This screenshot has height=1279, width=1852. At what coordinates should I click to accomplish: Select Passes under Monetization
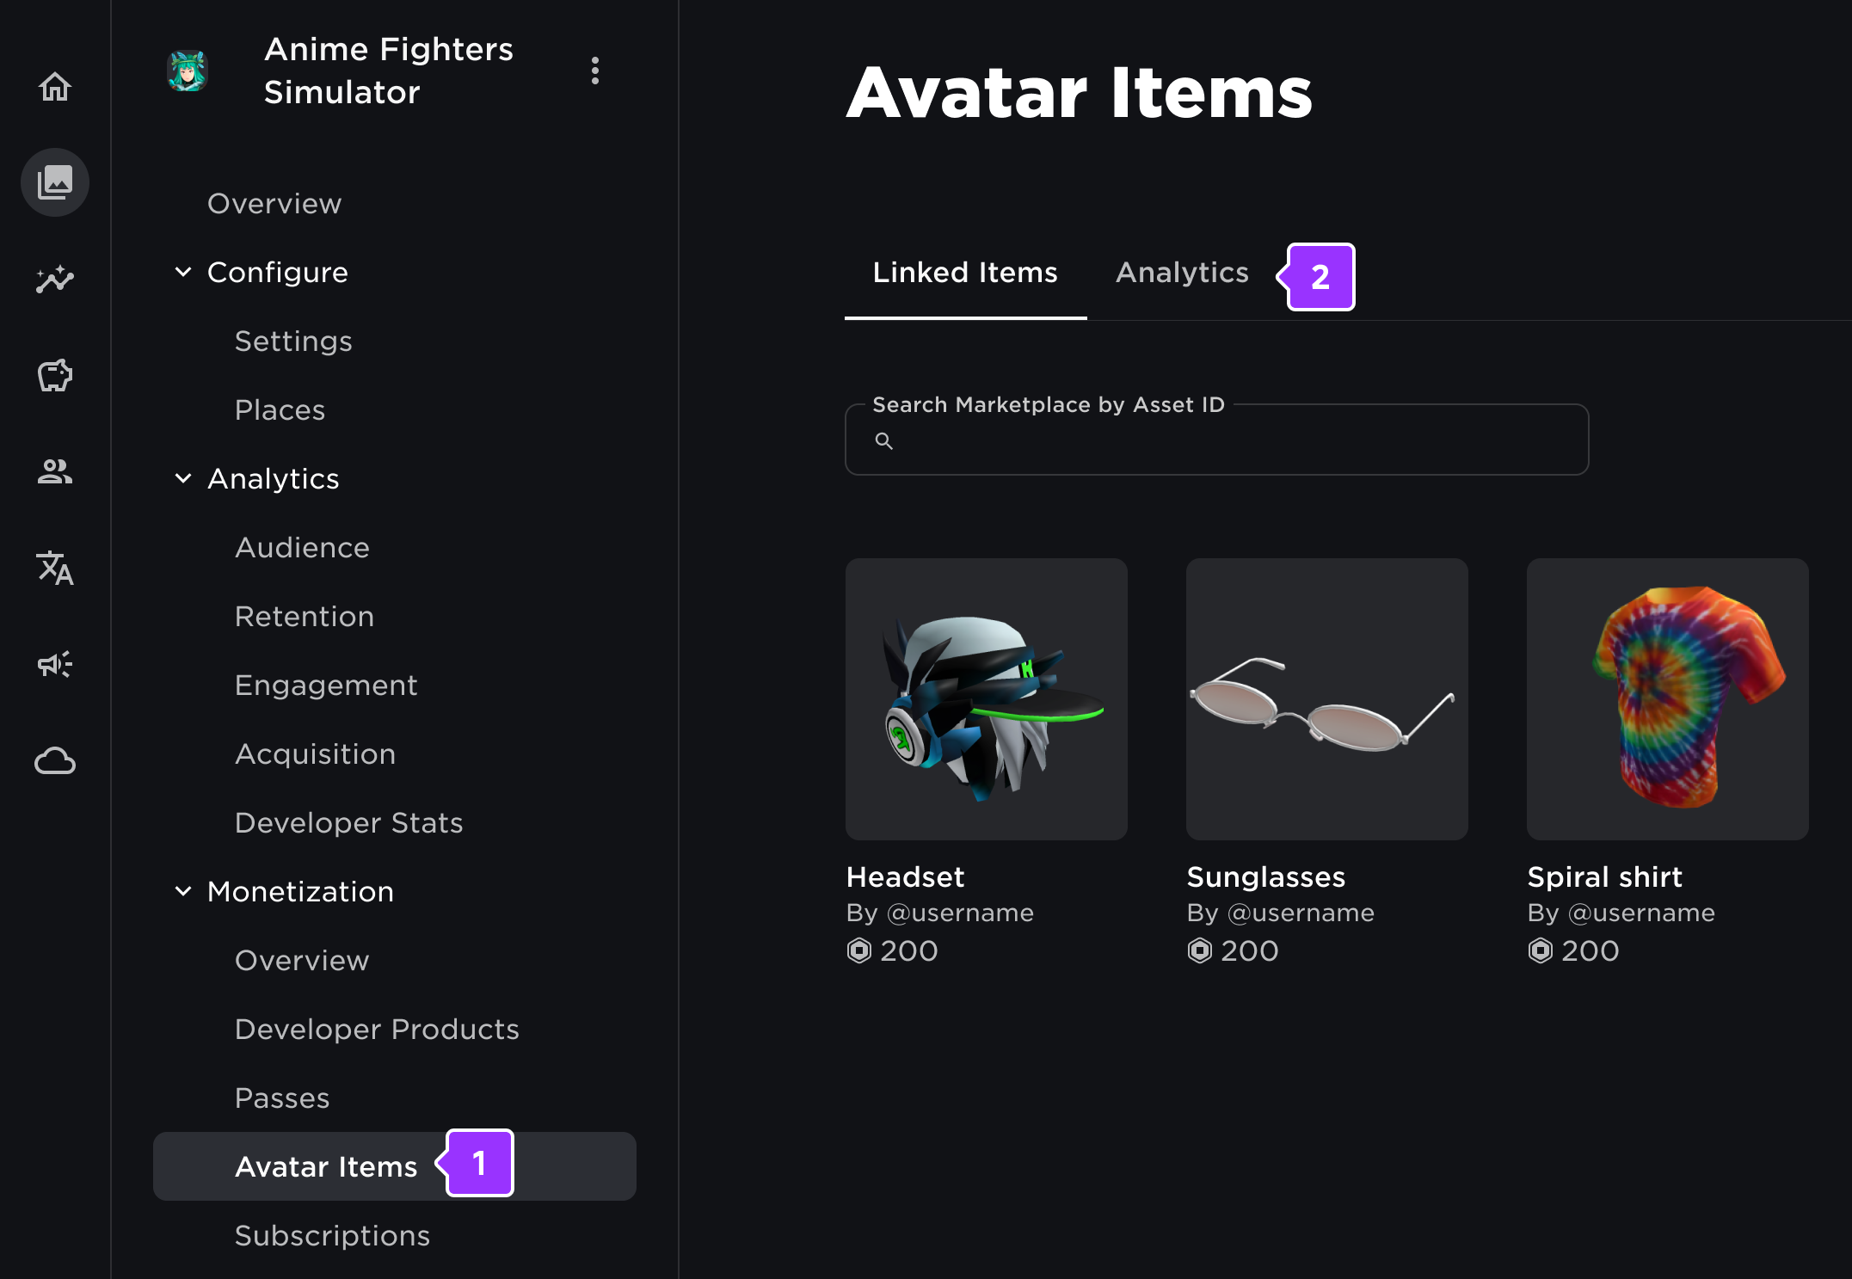coord(281,1096)
